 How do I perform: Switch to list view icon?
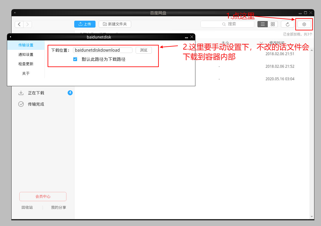coord(263,24)
